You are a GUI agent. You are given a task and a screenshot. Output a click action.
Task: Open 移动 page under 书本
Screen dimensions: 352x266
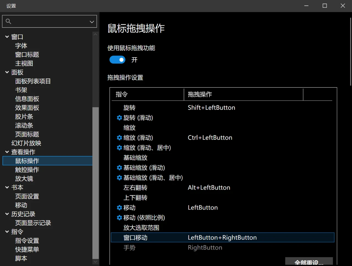coord(21,205)
